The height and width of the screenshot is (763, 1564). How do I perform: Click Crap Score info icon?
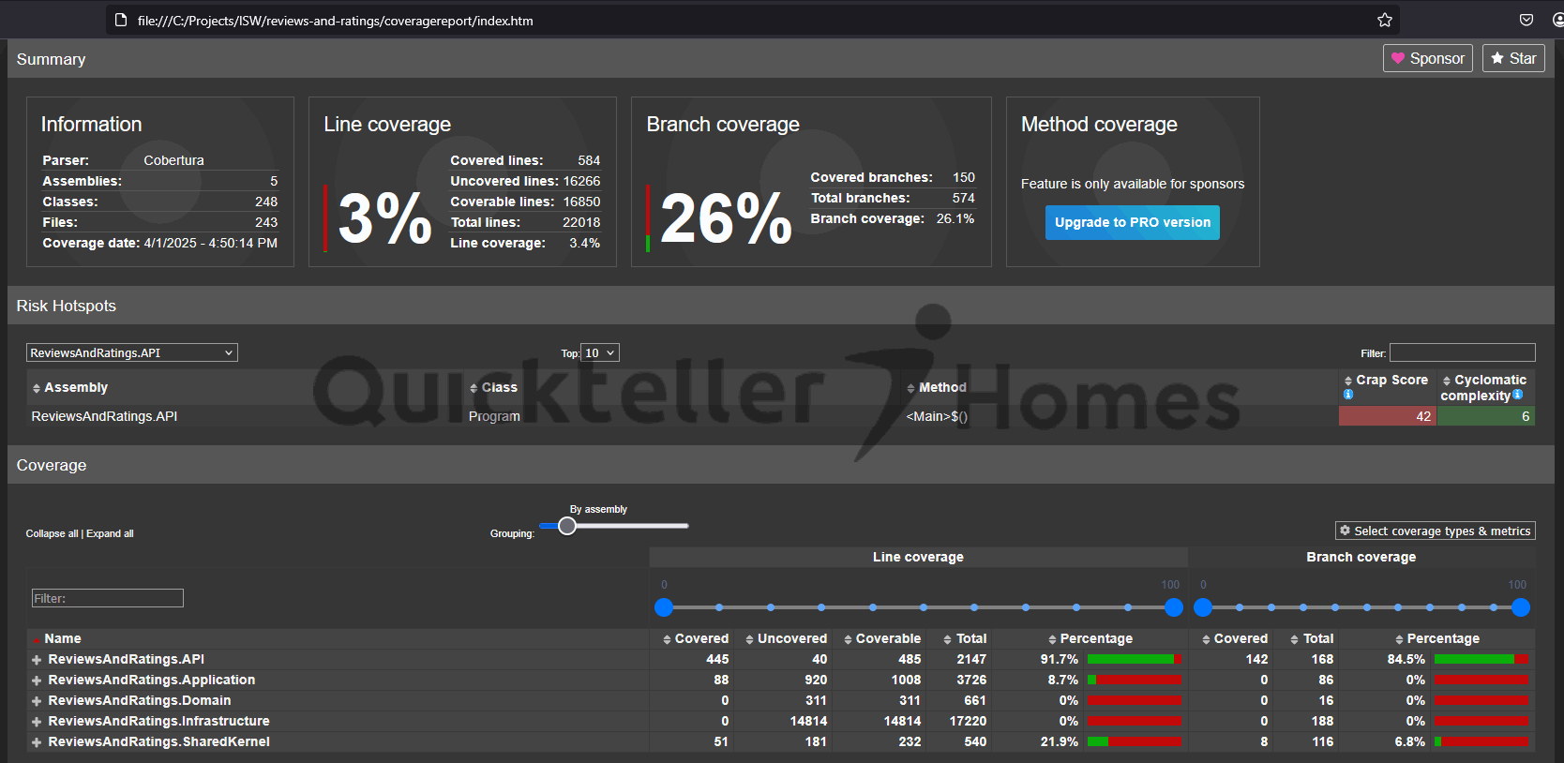coord(1348,395)
